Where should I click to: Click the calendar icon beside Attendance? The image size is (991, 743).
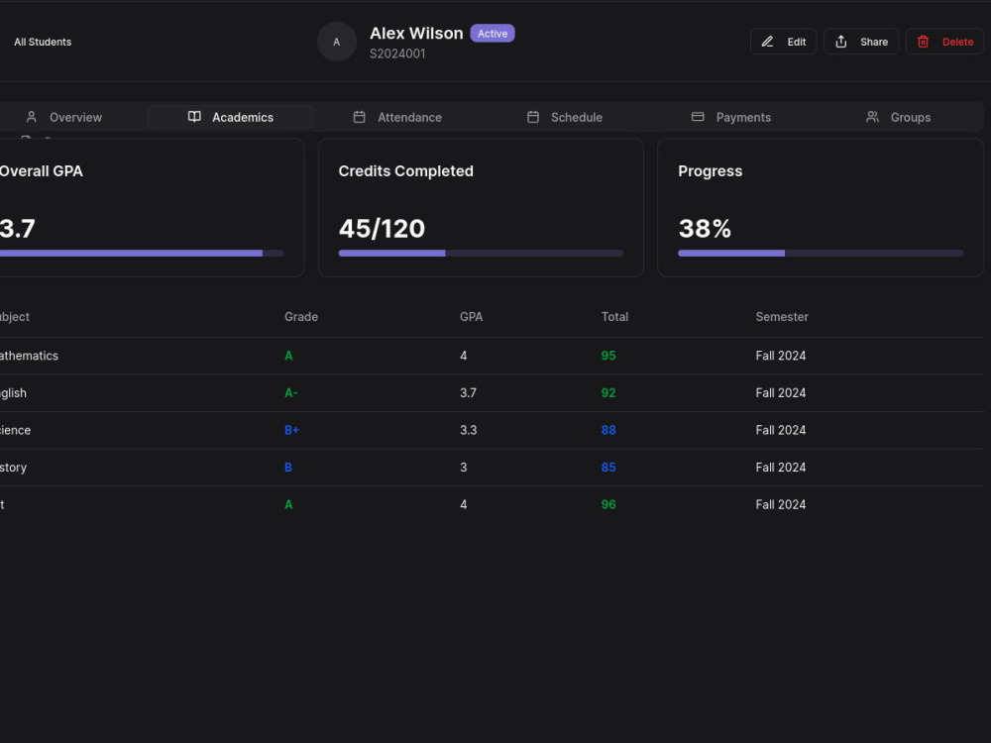pos(359,117)
